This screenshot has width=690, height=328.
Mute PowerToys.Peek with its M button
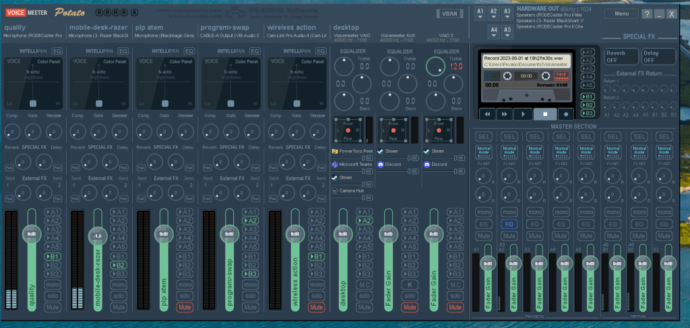tap(370, 158)
